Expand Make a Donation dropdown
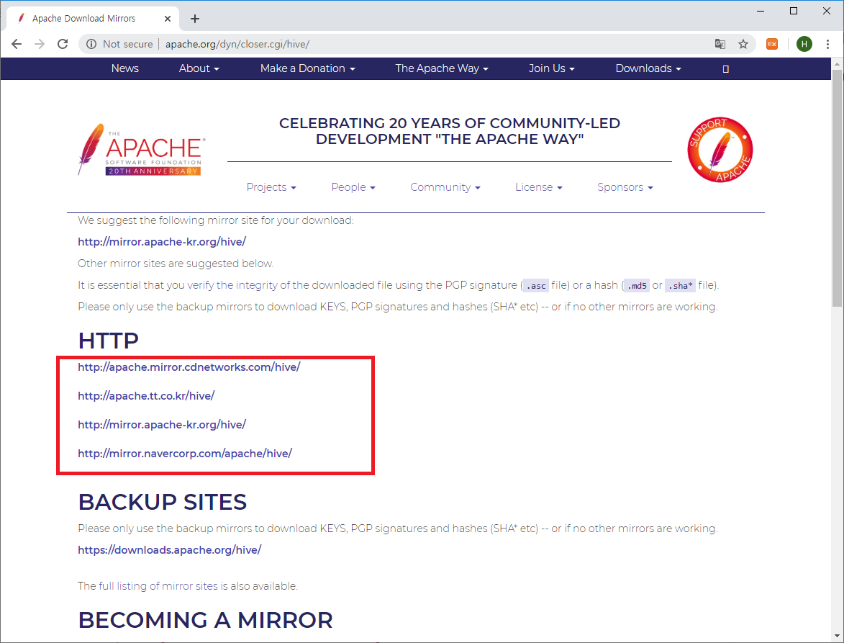This screenshot has width=844, height=643. 308,68
